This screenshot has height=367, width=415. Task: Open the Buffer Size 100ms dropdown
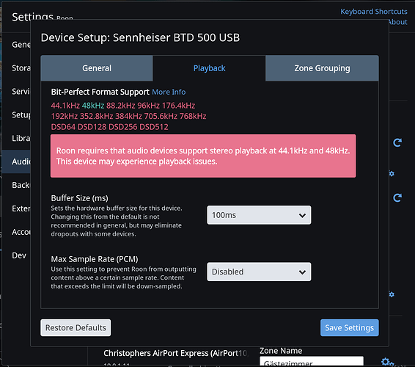point(259,215)
